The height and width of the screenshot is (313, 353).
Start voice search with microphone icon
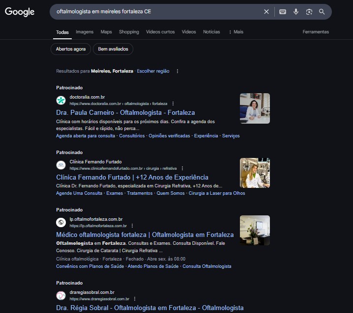click(296, 12)
